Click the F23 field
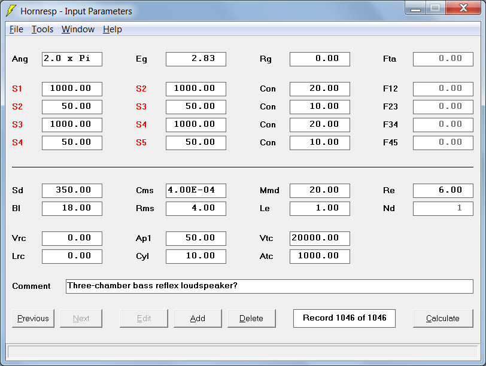Screen dimensions: 486x366 click(444, 107)
